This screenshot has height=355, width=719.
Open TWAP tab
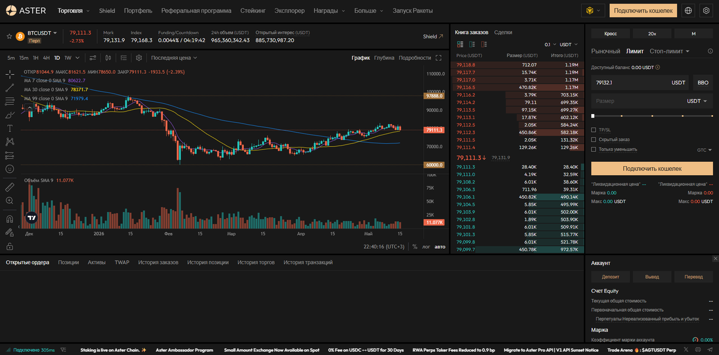coord(122,263)
